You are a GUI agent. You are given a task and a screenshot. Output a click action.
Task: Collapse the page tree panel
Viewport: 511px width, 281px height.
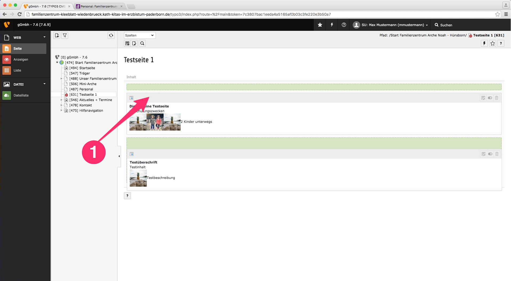119,156
